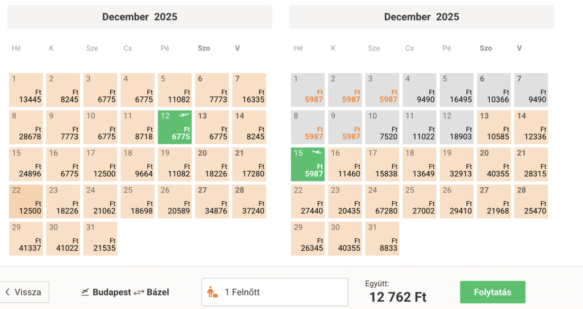The width and height of the screenshot is (583, 309).
Task: Choose return December 14 at 12336 Ft
Action: (x=531, y=127)
